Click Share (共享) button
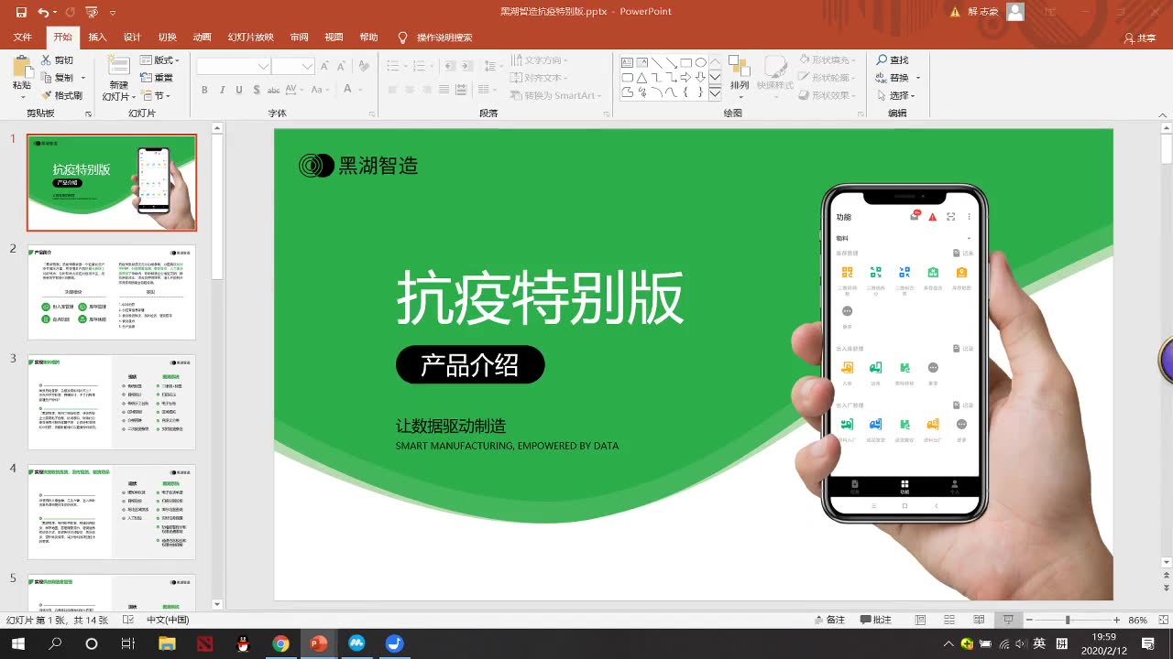The image size is (1173, 659). pos(1140,38)
